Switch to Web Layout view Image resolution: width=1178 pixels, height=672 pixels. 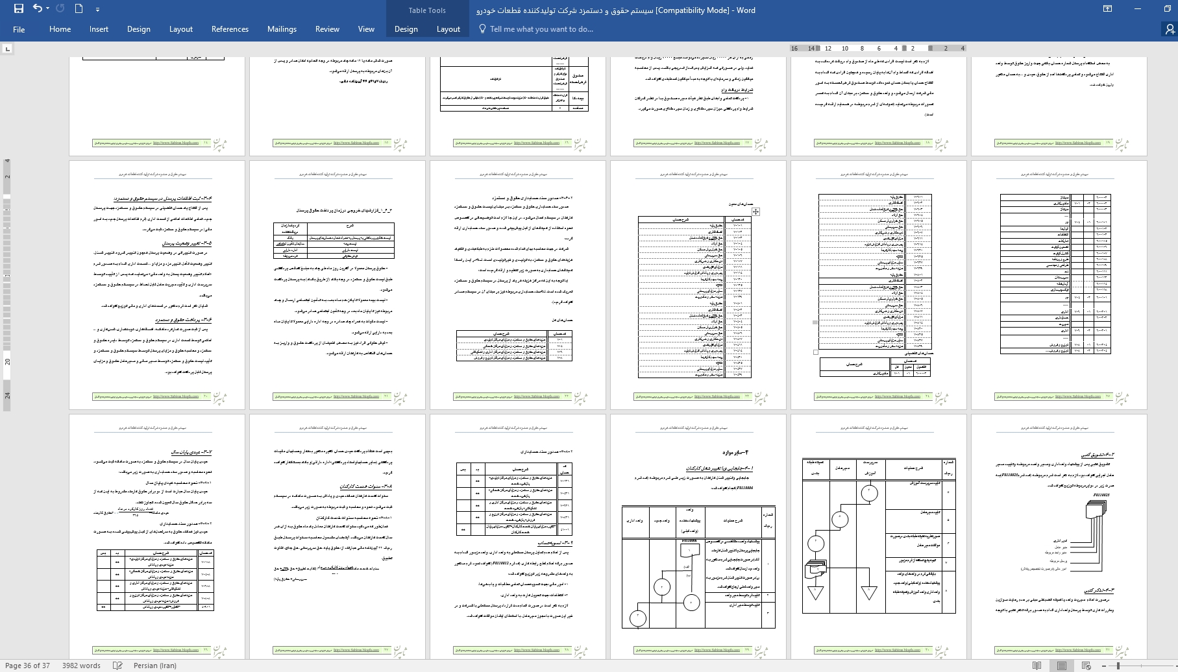[1086, 666]
